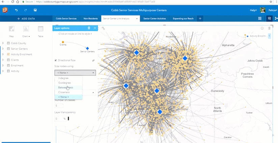Create a Chart card
278x143 pixels.
(26, 32)
